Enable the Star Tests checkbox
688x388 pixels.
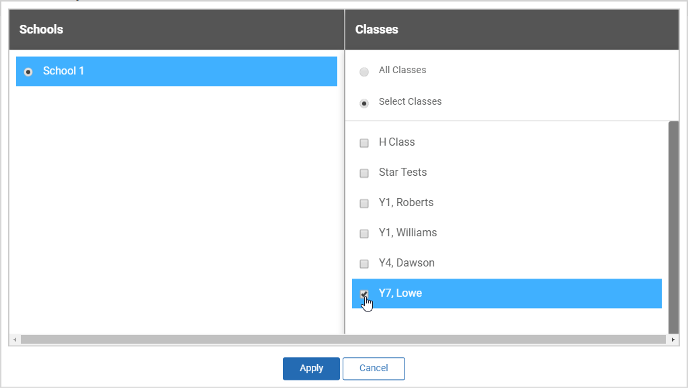coord(364,173)
